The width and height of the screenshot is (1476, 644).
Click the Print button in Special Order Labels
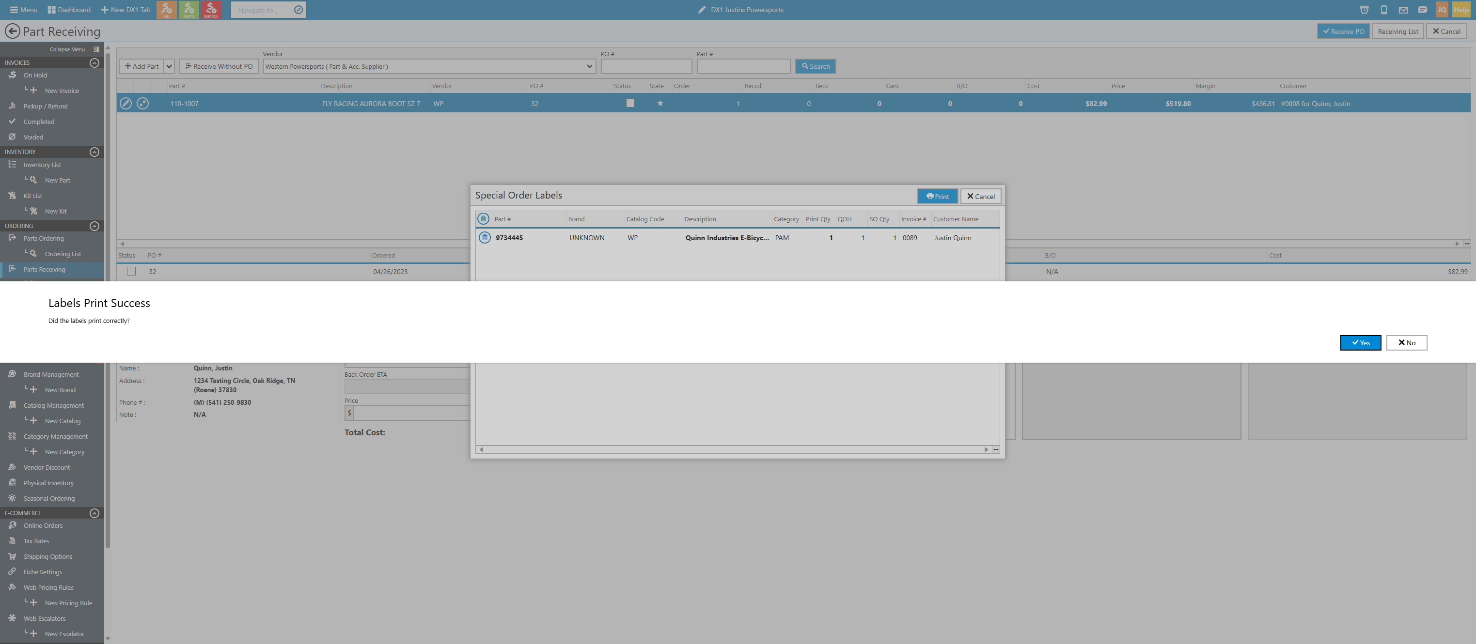(x=937, y=197)
